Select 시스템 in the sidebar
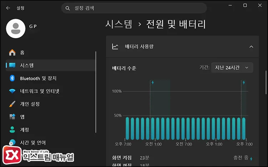The width and height of the screenshot is (268, 167). point(51,65)
